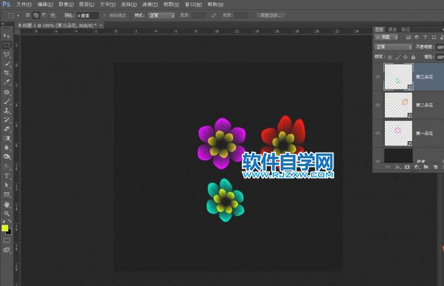444x286 pixels.
Task: Open marquee tool preset picker arrow
Action: pos(18,16)
